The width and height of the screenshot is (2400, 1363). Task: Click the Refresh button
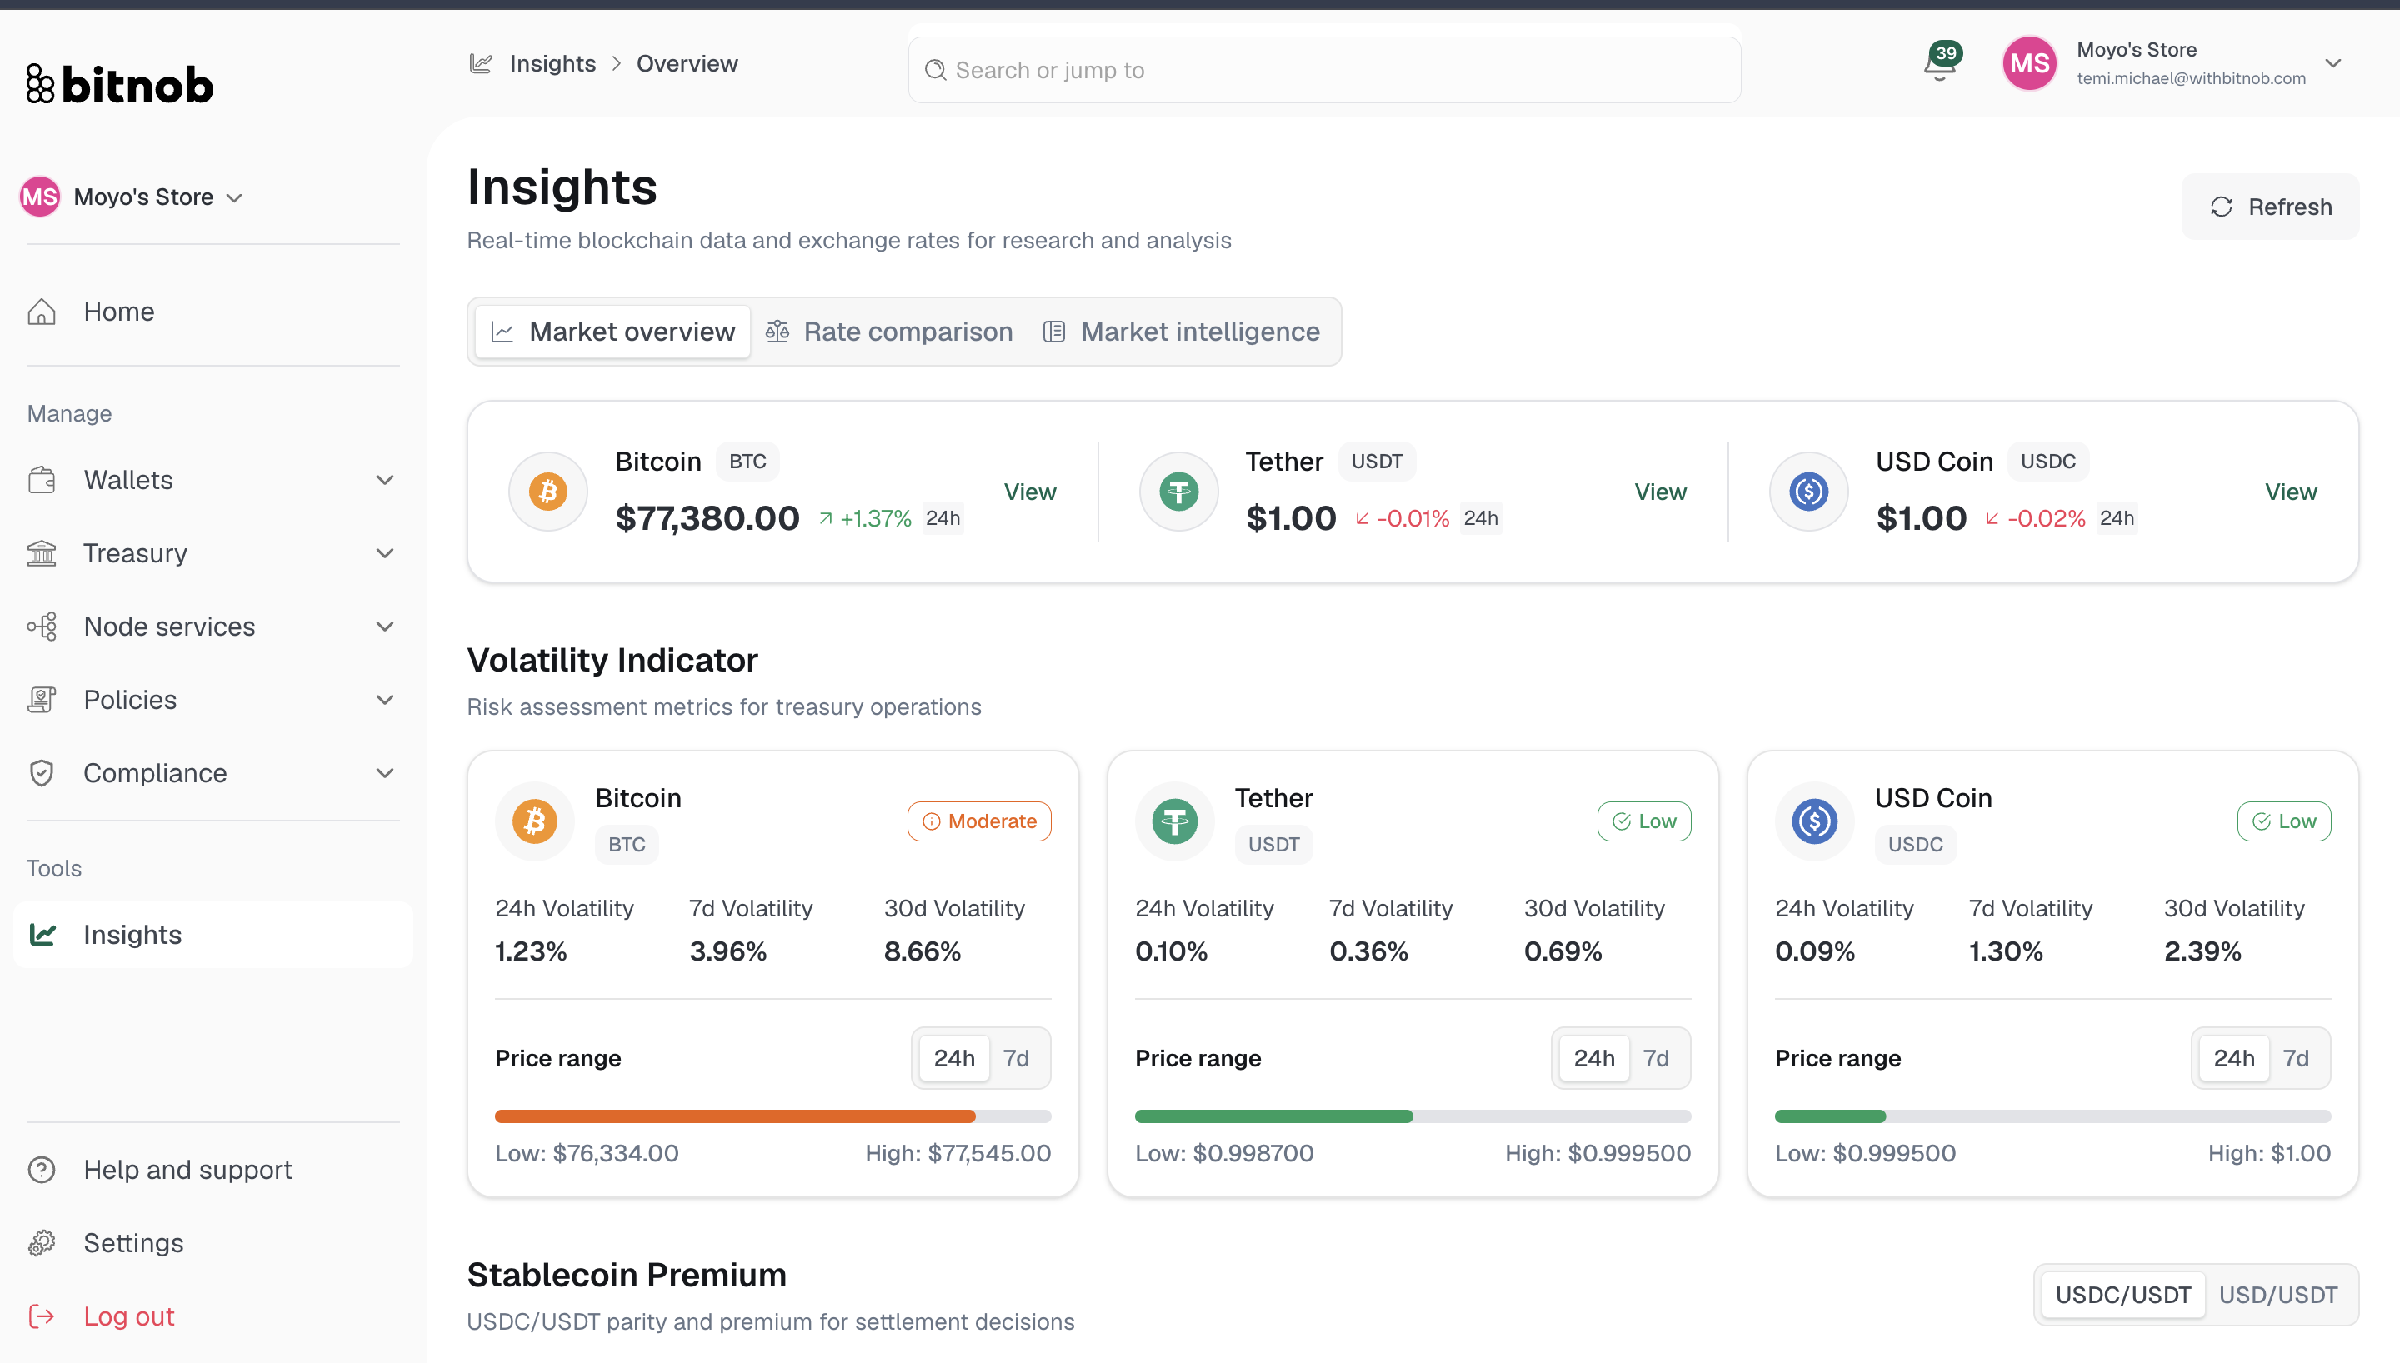click(2270, 206)
